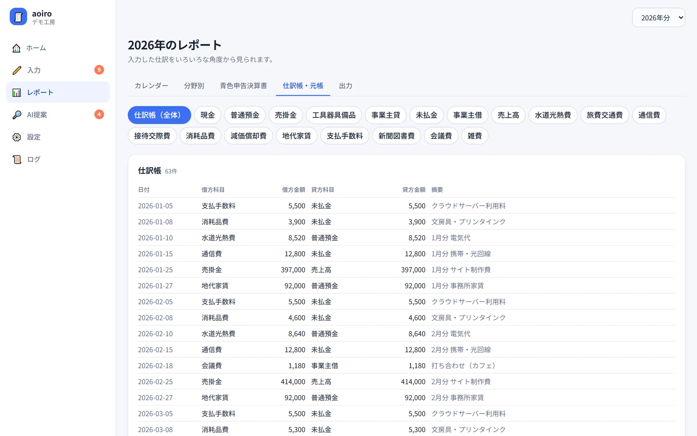Click the 2026-02-25 row date
697x436 pixels.
155,382
